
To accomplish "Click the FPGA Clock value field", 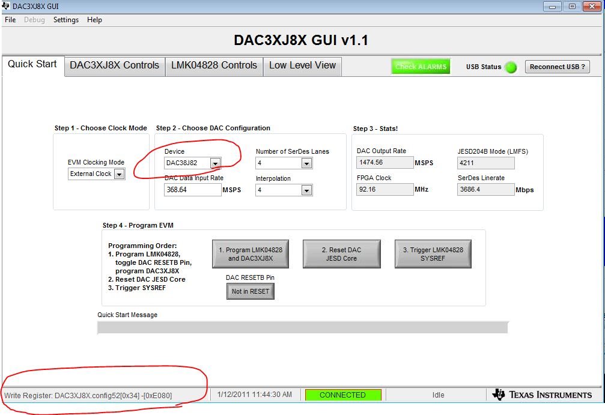I will (385, 189).
